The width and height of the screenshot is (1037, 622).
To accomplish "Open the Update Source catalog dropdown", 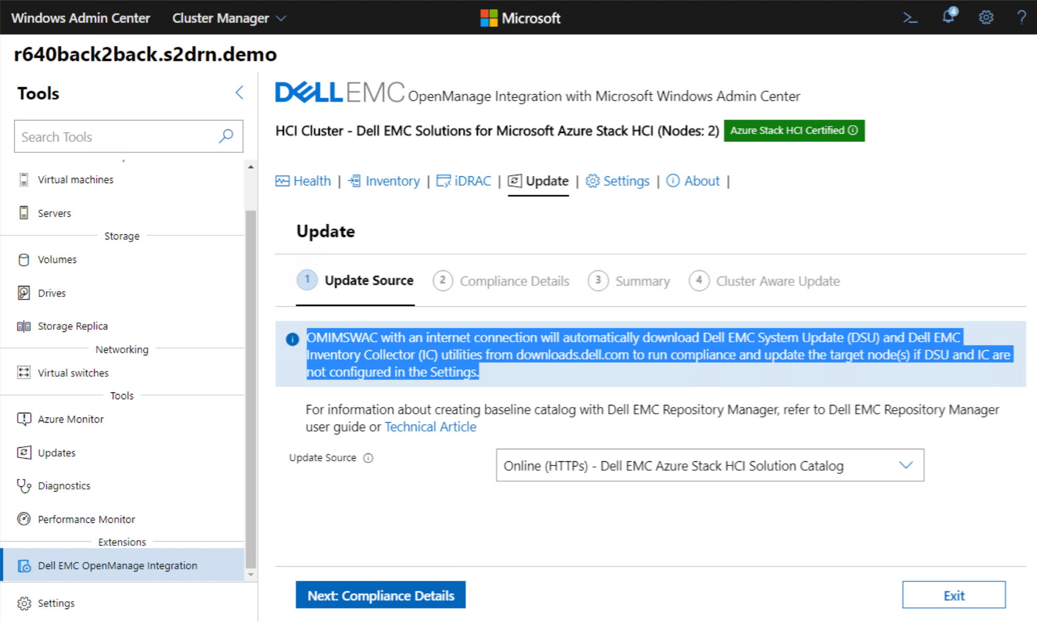I will point(710,465).
